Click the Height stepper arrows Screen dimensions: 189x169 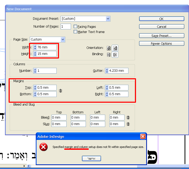tap(35, 54)
